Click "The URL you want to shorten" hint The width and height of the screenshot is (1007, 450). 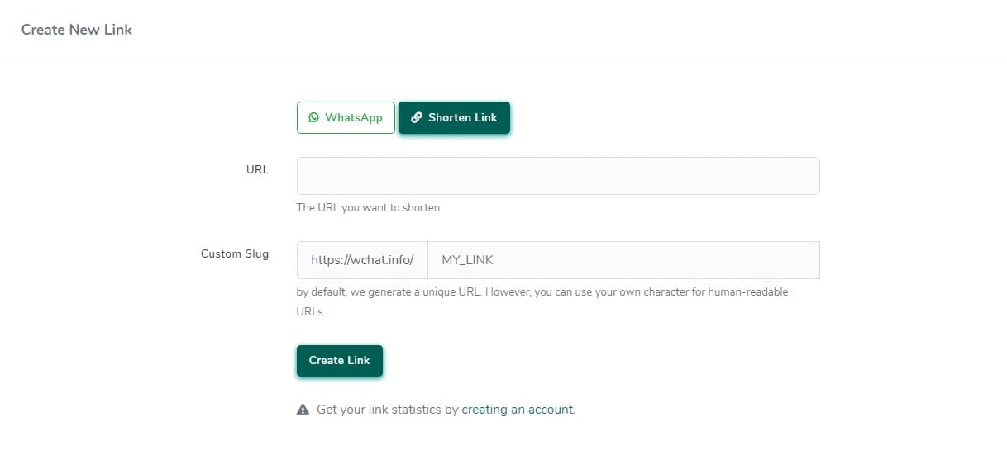pyautogui.click(x=368, y=208)
